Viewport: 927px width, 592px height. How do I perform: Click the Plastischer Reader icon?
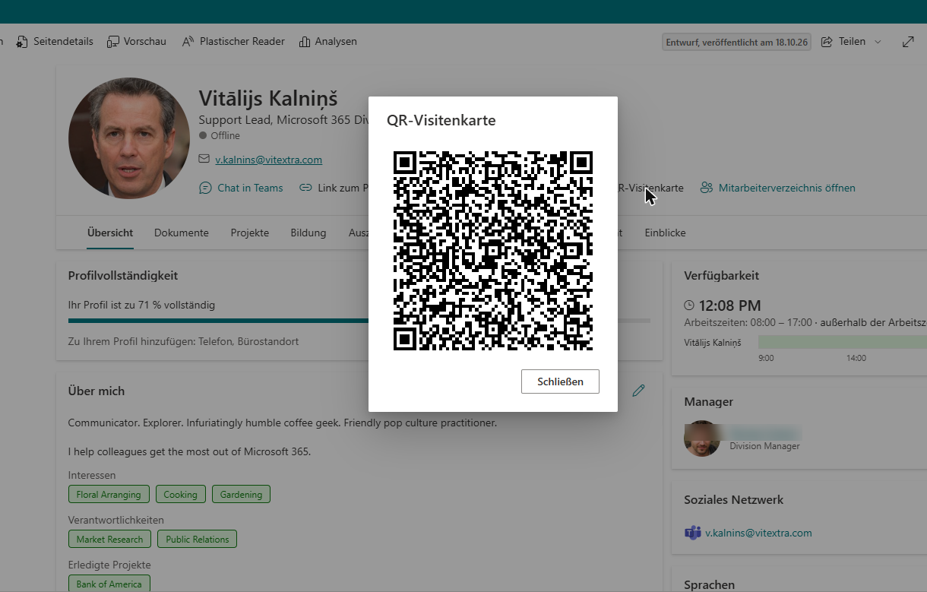tap(188, 42)
